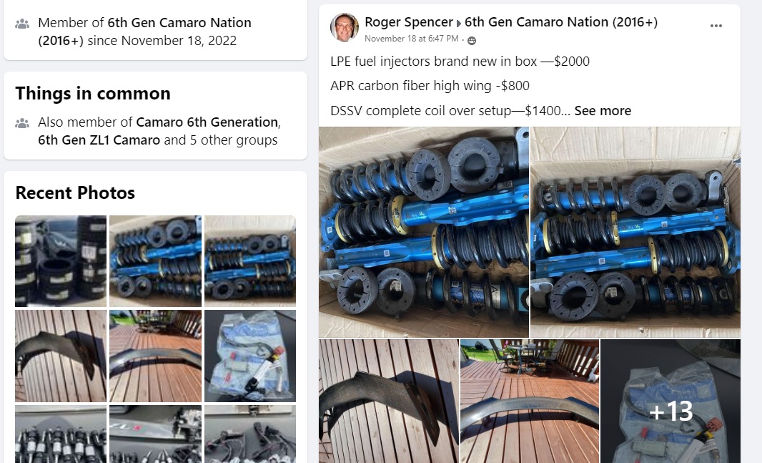Expand the post text with See more
Image resolution: width=762 pixels, height=463 pixels.
(x=603, y=111)
